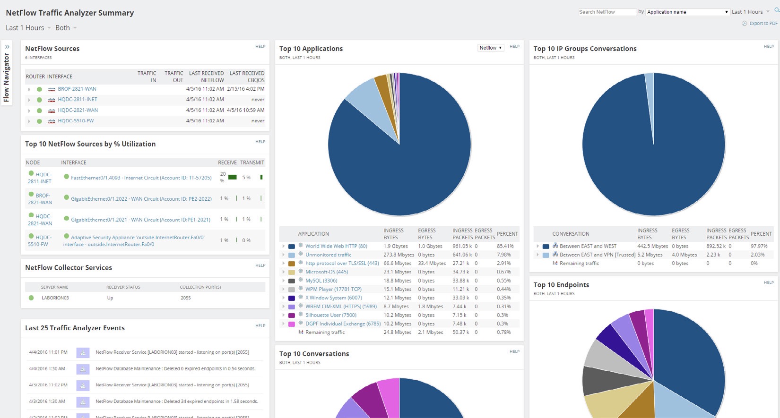Expand the Flow Navigator chevron icon
Viewport: 780px width, 418px height.
[x=7, y=47]
